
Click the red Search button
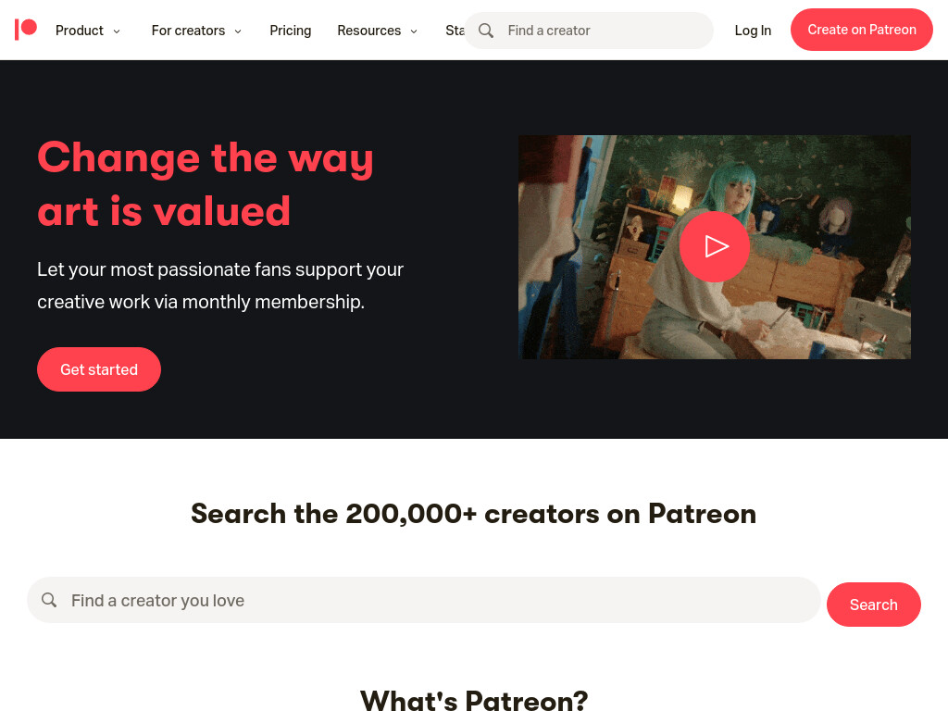(874, 605)
